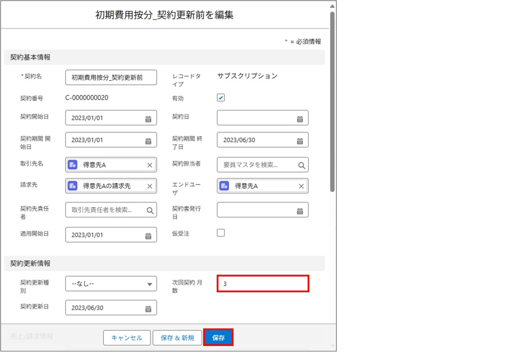509x353 pixels.
Task: Clear 得意先Aの請求先 from the 請求先 field
Action: click(150, 186)
